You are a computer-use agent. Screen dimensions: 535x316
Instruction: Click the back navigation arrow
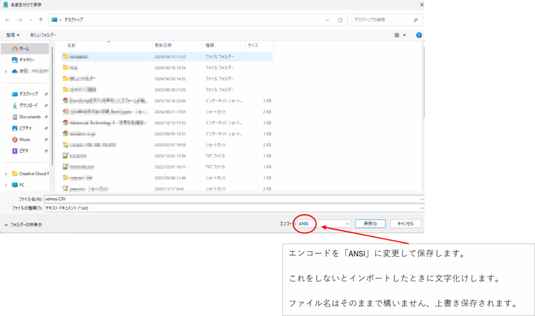[7, 20]
